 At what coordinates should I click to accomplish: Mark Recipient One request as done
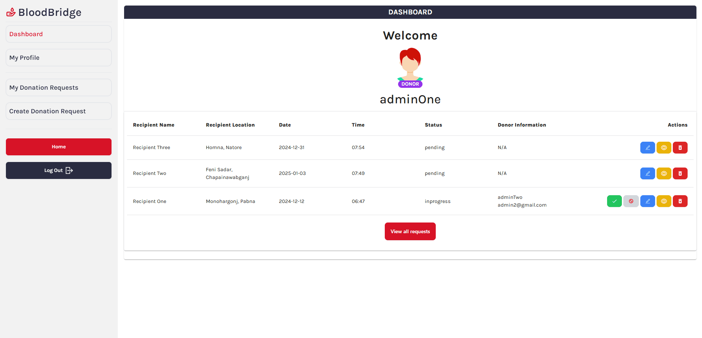pyautogui.click(x=614, y=201)
